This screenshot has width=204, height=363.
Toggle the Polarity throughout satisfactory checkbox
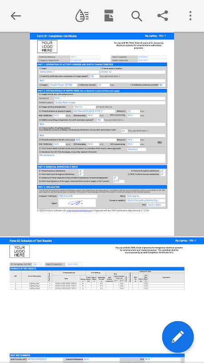pos(163,171)
